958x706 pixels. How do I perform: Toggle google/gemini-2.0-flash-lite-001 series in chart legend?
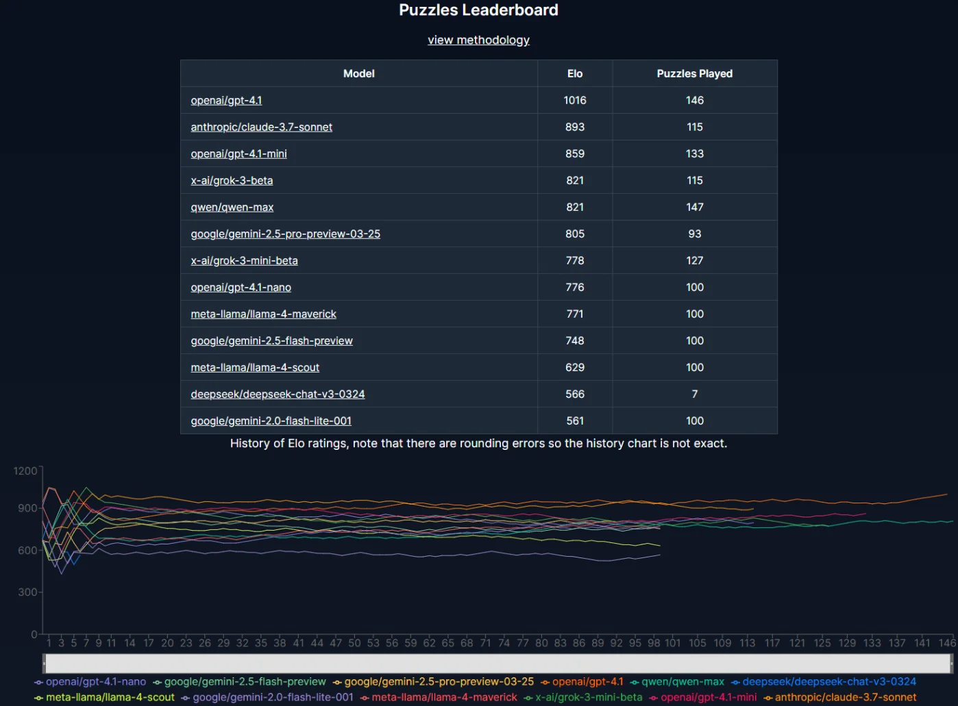267,697
